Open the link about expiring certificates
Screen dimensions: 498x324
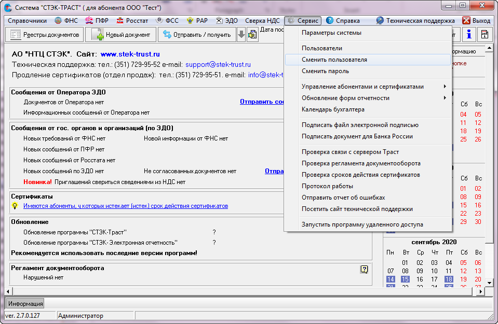click(126, 206)
